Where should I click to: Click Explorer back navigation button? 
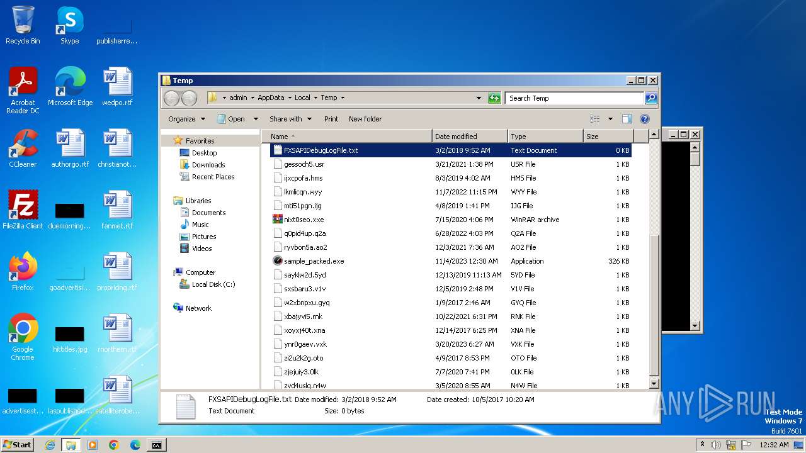coord(171,98)
